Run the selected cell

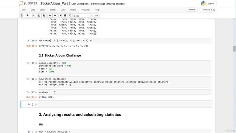pyautogui.click(x=60, y=16)
